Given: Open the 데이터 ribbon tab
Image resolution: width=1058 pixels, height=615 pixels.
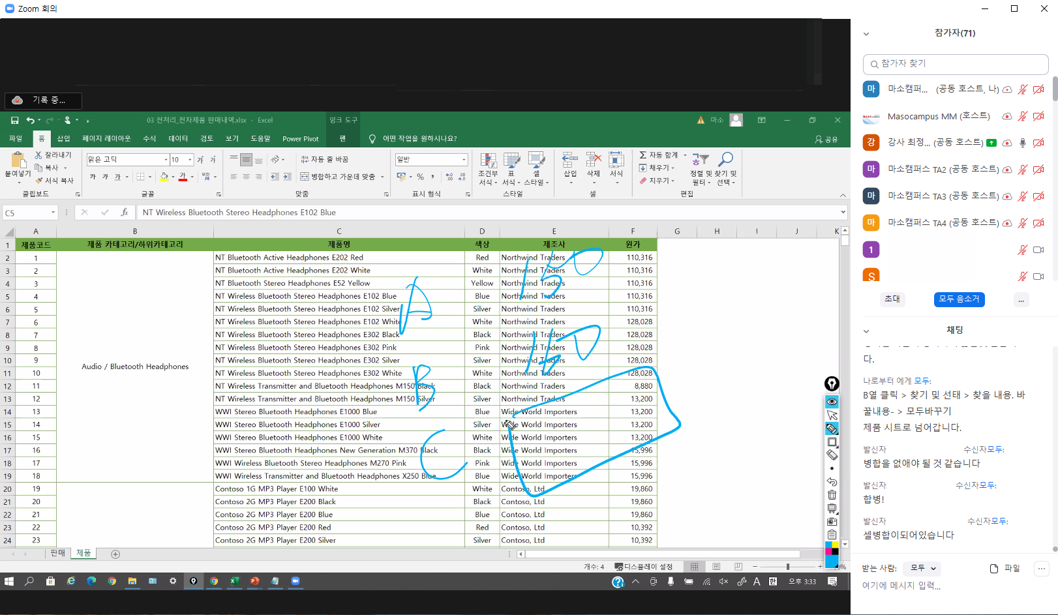Looking at the screenshot, I should tap(178, 138).
